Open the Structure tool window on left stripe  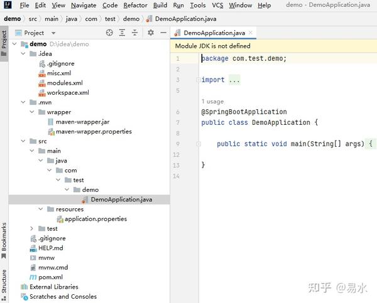click(4, 282)
